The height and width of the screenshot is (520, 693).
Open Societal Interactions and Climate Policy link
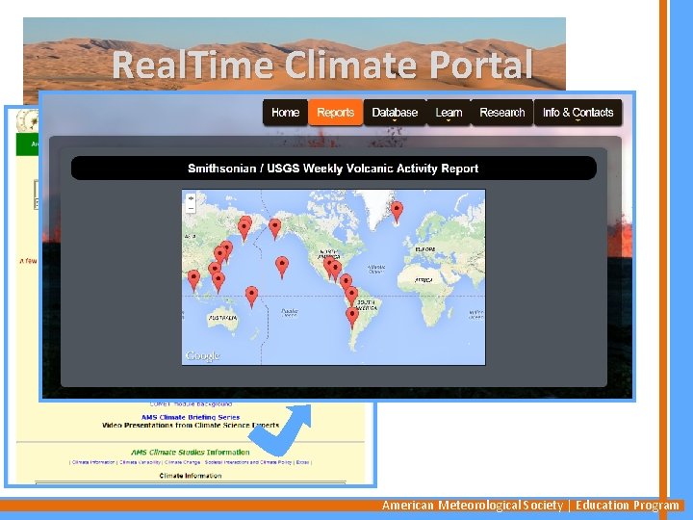click(x=248, y=462)
